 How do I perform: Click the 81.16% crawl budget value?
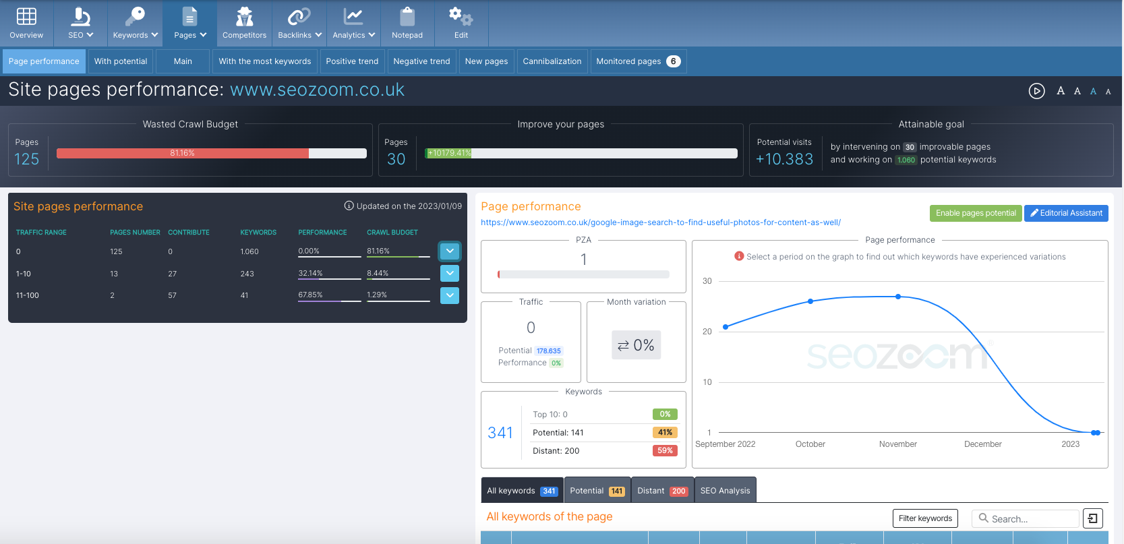(378, 251)
